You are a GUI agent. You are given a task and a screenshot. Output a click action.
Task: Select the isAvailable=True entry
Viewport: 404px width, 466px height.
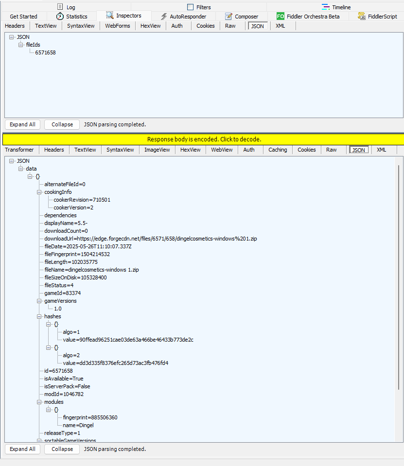click(x=64, y=379)
